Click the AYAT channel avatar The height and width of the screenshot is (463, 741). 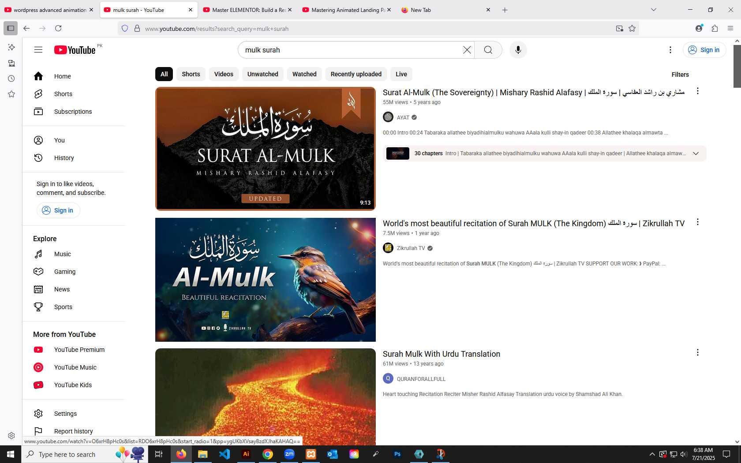click(x=388, y=117)
